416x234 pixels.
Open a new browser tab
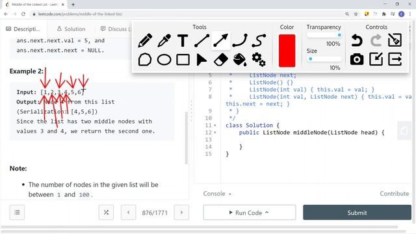tap(73, 5)
